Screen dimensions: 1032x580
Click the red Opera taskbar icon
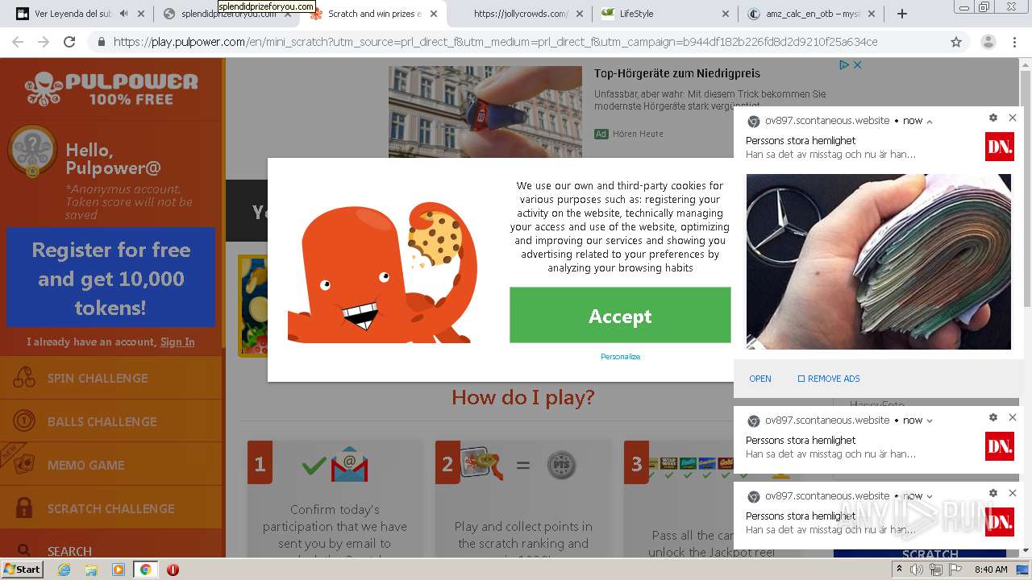(x=173, y=570)
